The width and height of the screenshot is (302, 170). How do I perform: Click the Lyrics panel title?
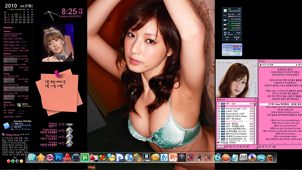[262, 61]
